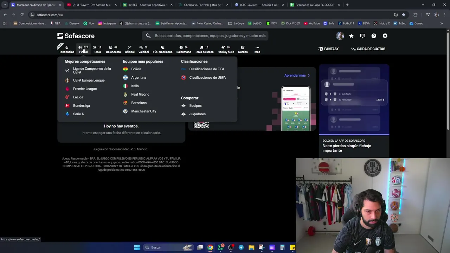The width and height of the screenshot is (450, 253).
Task: Open the Instagram bookmark
Action: 107,24
